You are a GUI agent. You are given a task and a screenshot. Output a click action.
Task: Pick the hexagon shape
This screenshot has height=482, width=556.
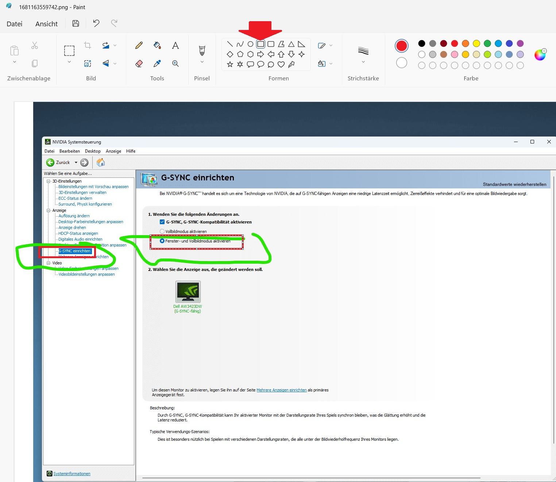250,54
